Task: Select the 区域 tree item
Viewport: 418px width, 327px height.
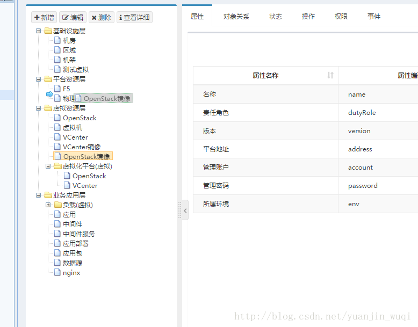Action: [69, 50]
